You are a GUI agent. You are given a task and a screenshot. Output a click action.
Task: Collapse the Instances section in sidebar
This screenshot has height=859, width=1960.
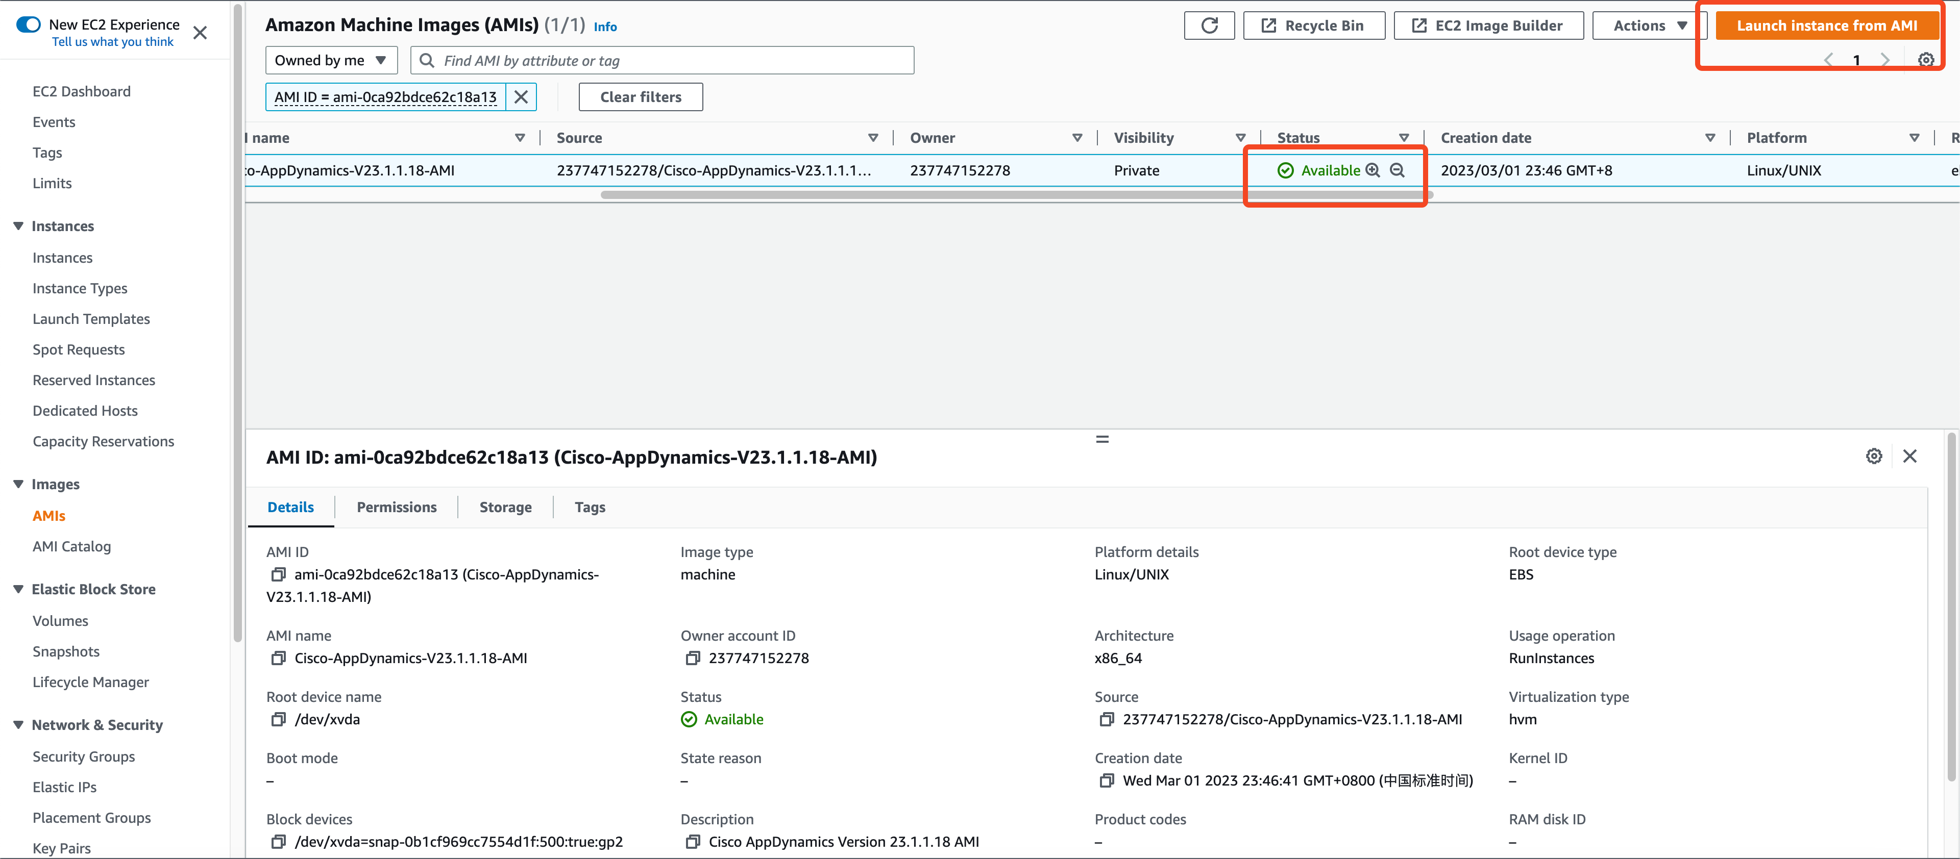pos(18,226)
